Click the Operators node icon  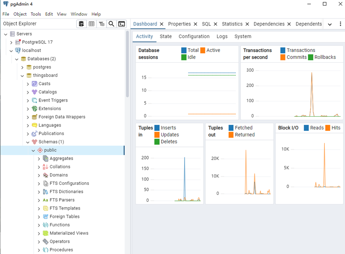46,241
